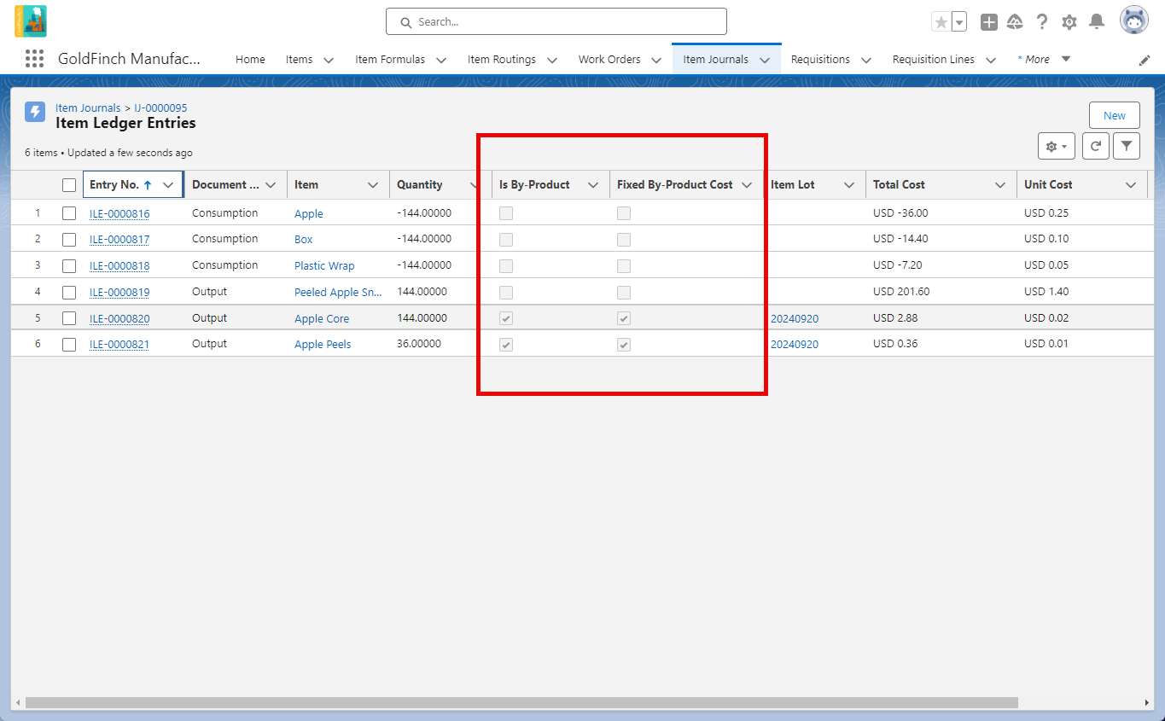Click Fixed By-Product Cost checkbox in Apple Peels row
This screenshot has height=721, width=1165.
624,345
